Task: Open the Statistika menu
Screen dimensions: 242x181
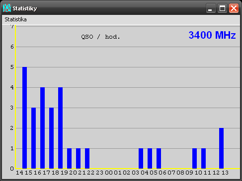Action: 15,19
